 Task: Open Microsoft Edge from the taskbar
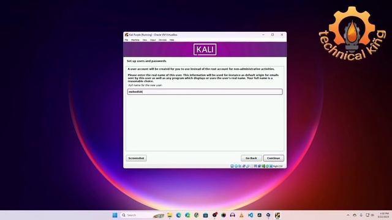point(178,215)
